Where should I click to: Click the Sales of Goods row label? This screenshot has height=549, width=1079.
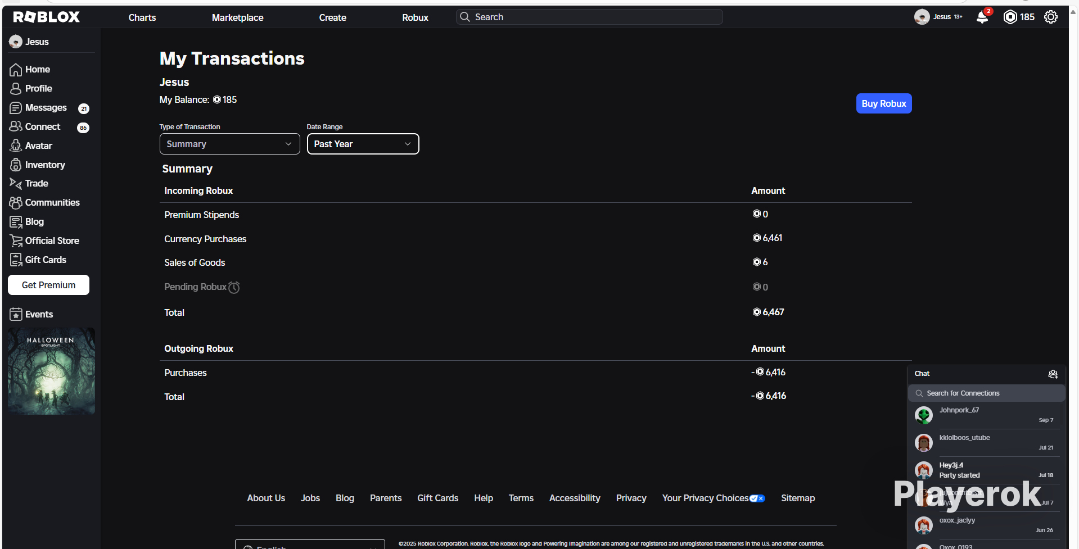(195, 262)
